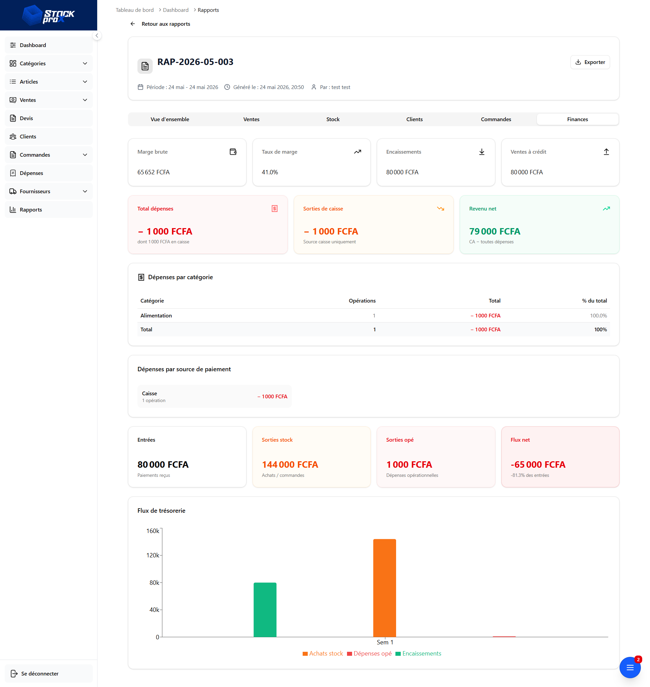650x687 pixels.
Task: Toggle the Achats stock legend entry
Action: pyautogui.click(x=323, y=653)
